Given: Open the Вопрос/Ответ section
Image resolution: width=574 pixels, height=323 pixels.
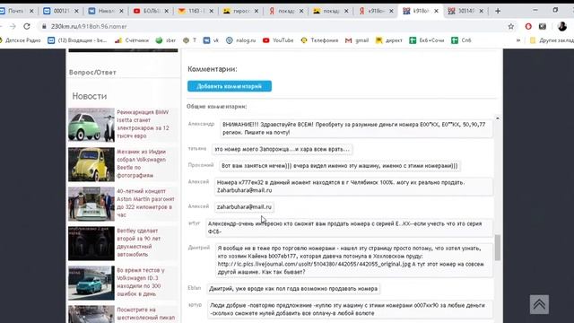Looking at the screenshot, I should pos(92,72).
